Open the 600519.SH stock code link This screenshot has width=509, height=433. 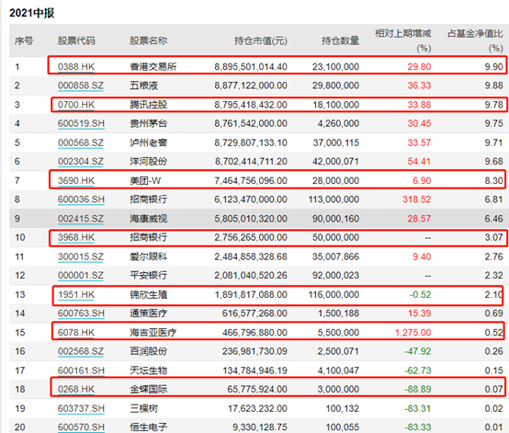[x=81, y=123]
